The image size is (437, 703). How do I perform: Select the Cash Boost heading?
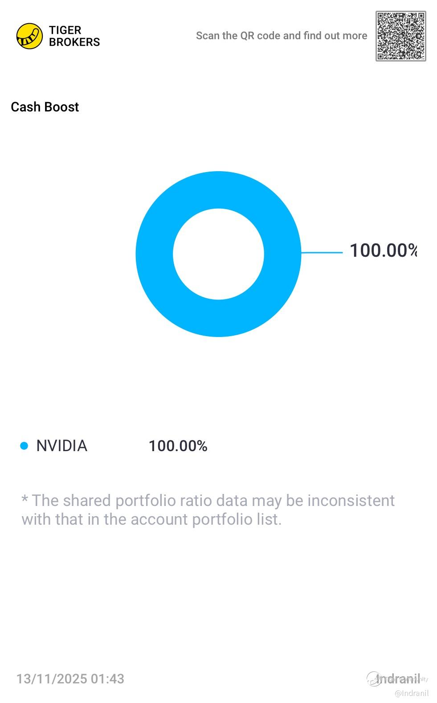pyautogui.click(x=45, y=107)
